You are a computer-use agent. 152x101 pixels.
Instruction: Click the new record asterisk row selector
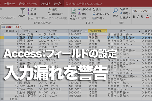point(2,99)
